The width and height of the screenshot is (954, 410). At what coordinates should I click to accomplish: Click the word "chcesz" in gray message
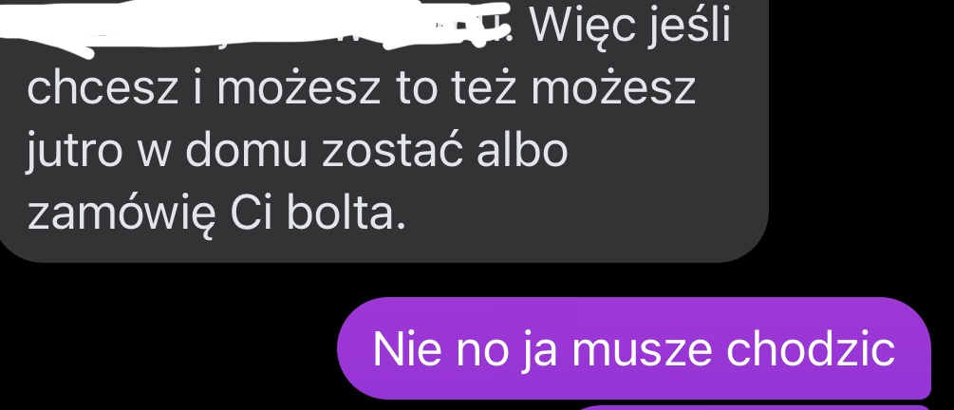point(103,88)
